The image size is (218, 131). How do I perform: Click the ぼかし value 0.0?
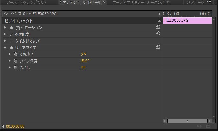coord(83,67)
